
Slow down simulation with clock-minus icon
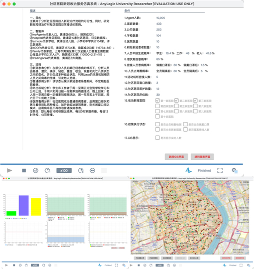(48, 170)
